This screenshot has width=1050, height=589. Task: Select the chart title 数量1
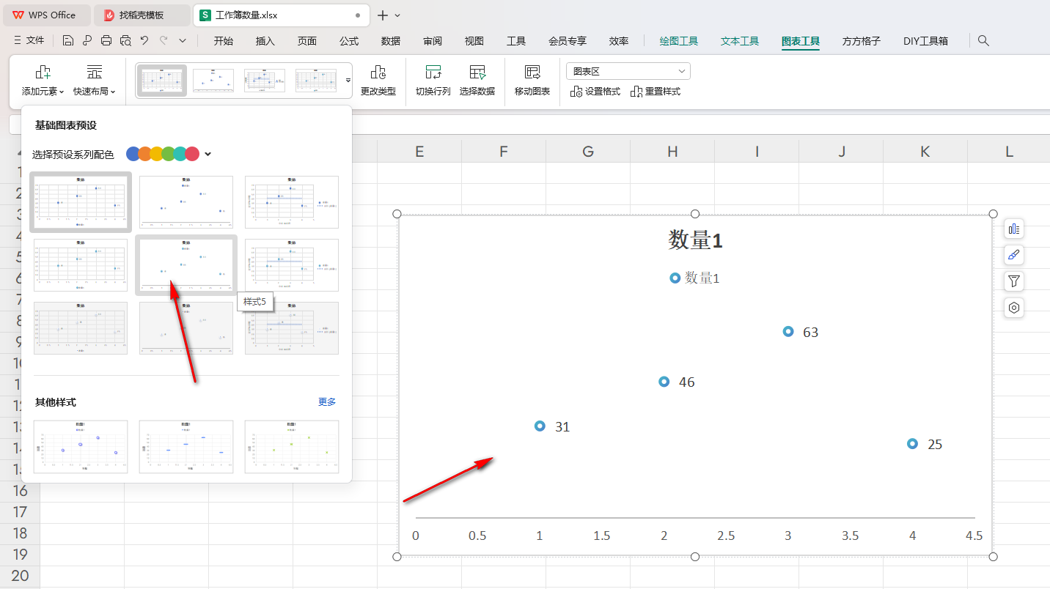695,240
